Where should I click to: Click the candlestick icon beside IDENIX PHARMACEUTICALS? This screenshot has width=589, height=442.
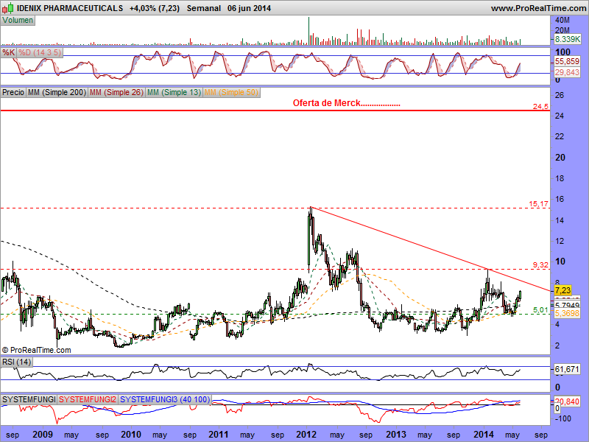coord(8,7)
